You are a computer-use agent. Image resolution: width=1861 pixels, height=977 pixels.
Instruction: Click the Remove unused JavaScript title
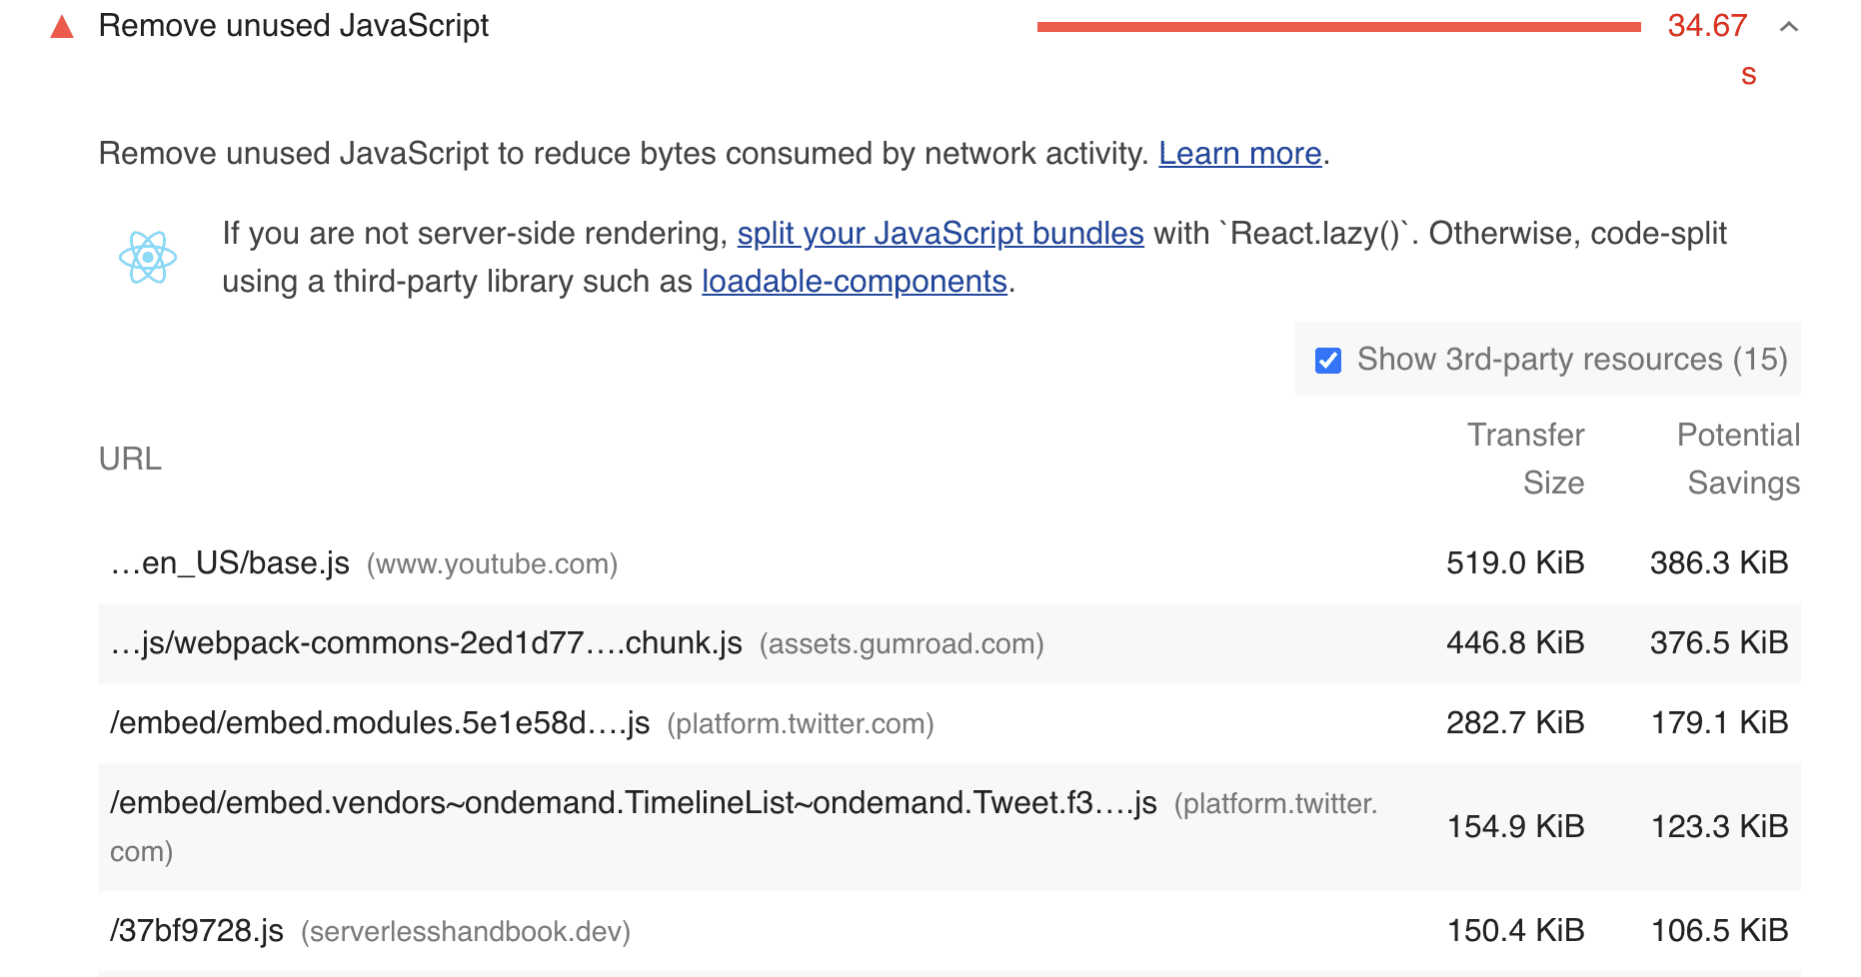[x=294, y=26]
